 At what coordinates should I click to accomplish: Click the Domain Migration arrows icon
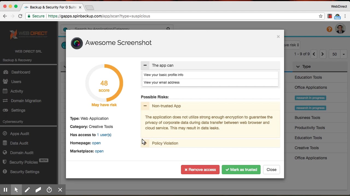(x=5, y=100)
